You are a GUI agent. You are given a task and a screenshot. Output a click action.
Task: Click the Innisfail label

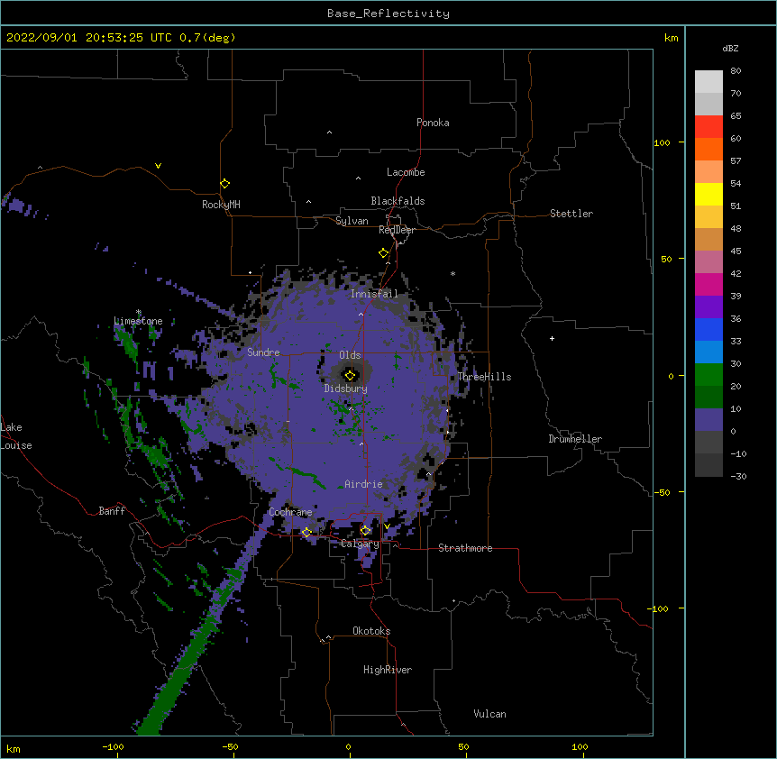[374, 294]
